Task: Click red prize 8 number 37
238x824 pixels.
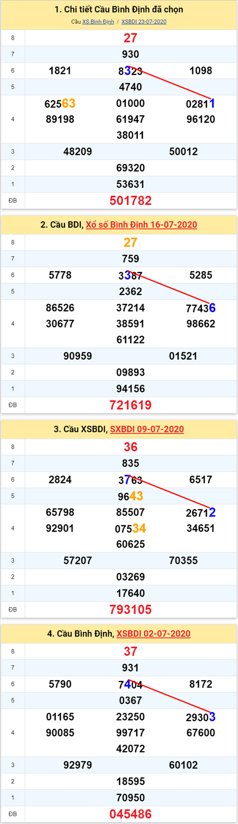Action: pos(130,651)
